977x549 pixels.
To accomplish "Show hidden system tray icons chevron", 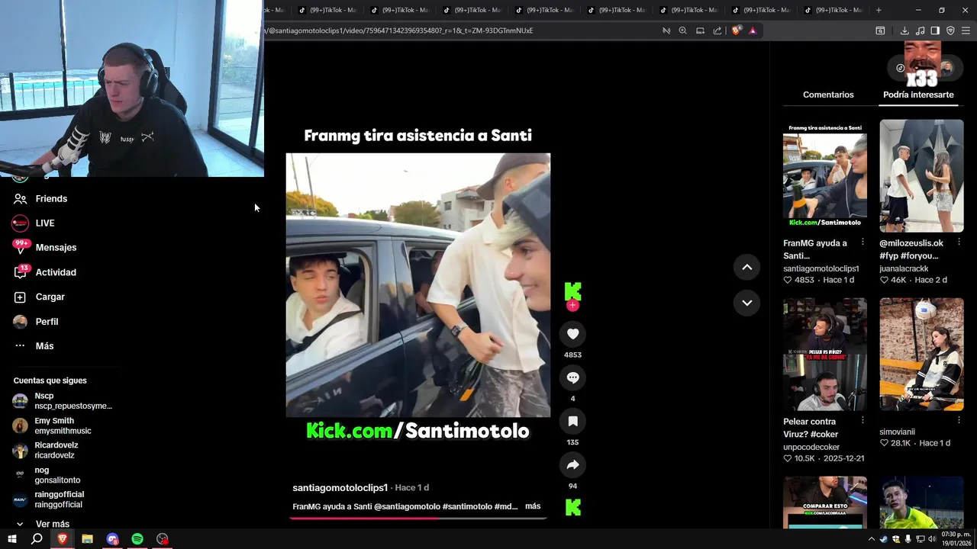I will [x=871, y=539].
